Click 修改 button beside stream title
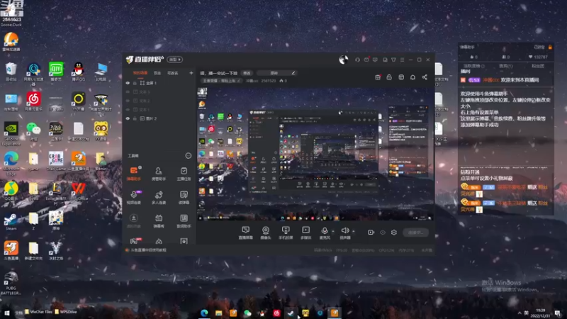This screenshot has width=567, height=319. tap(247, 73)
